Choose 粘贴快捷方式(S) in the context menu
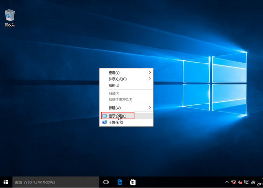 [126, 100]
